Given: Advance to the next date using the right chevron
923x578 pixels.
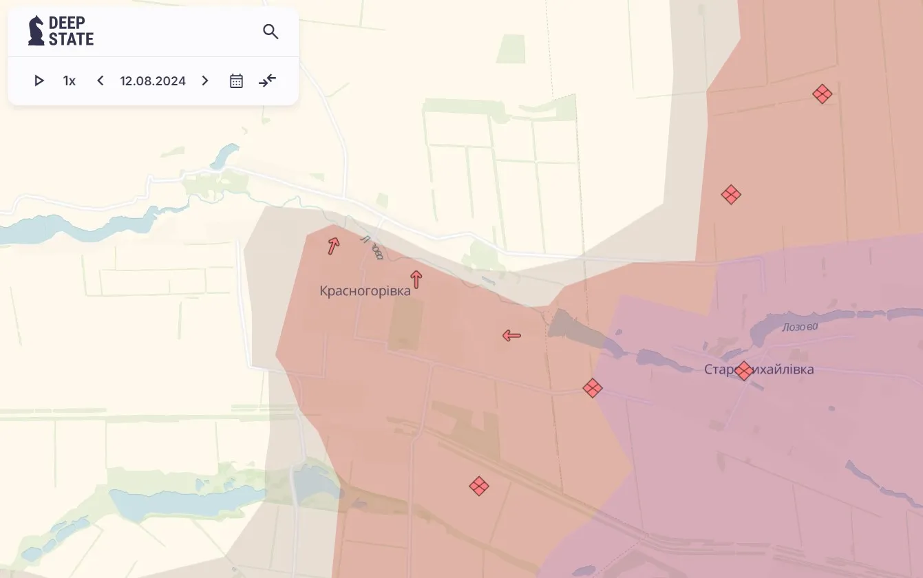Looking at the screenshot, I should 205,81.
